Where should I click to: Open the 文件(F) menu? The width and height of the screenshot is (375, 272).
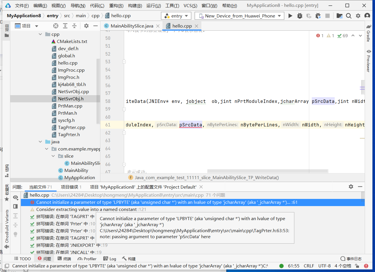pos(22,5)
